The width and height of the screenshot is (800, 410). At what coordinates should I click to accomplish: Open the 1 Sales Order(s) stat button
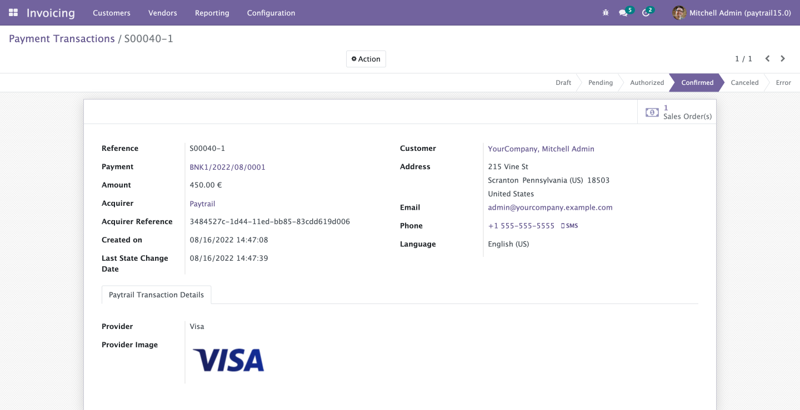pyautogui.click(x=678, y=112)
